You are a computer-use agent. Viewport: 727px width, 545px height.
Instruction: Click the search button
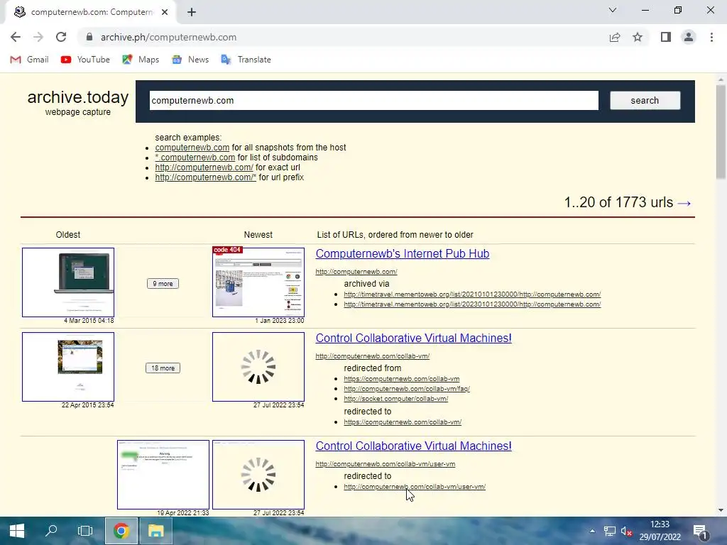pos(645,101)
